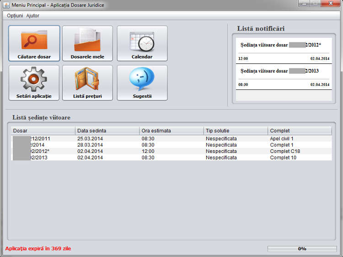Select the table row dated 28.03.2014
Screen dimensions: 343x257
[x=171, y=145]
